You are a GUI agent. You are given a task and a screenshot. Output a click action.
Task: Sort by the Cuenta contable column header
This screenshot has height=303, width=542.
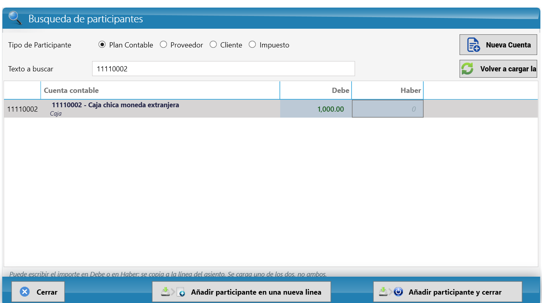coord(160,91)
